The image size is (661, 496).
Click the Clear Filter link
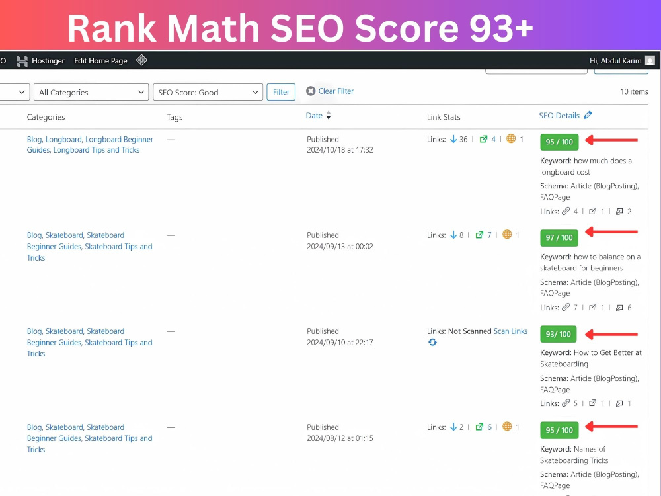pos(336,91)
